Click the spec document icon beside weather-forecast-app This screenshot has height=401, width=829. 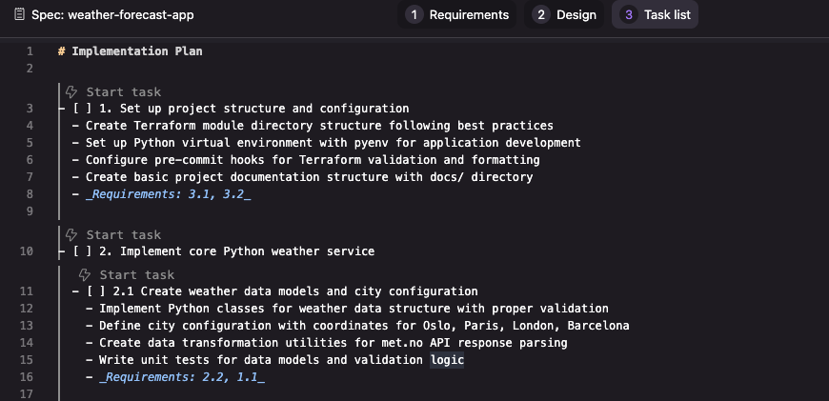point(20,15)
